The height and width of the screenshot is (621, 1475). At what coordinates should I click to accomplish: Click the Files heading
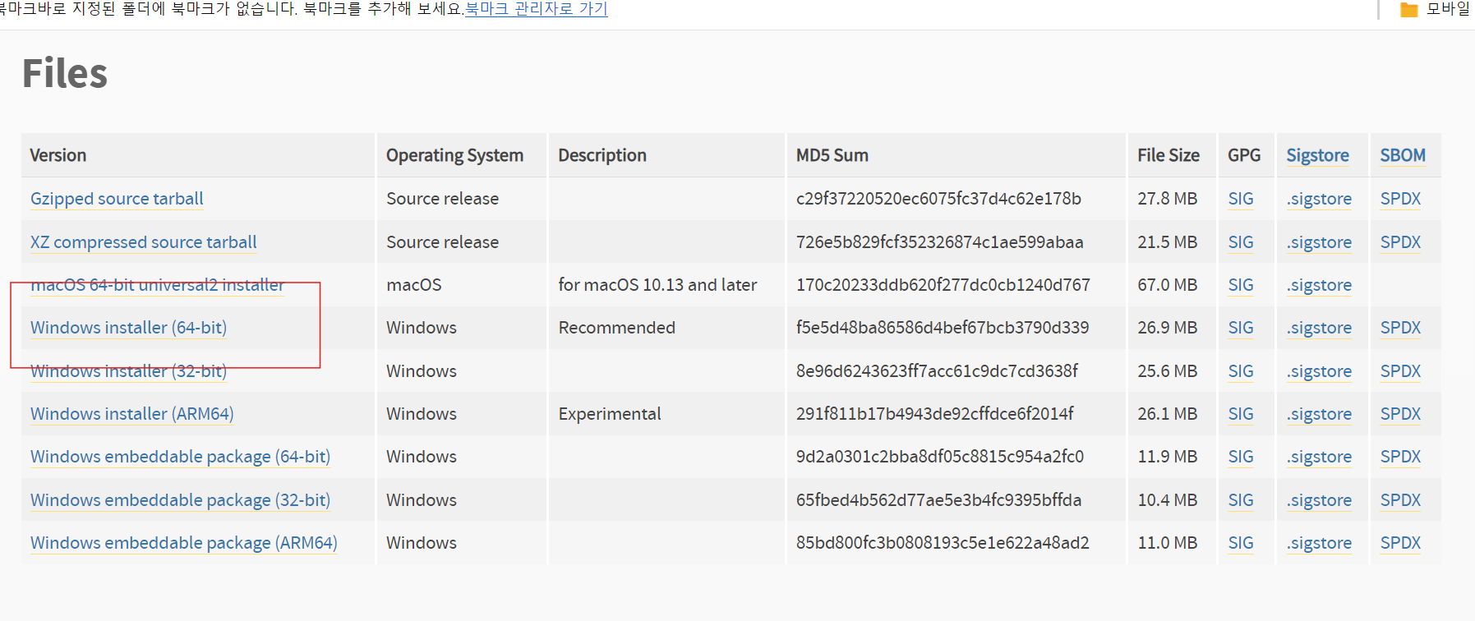[x=65, y=73]
